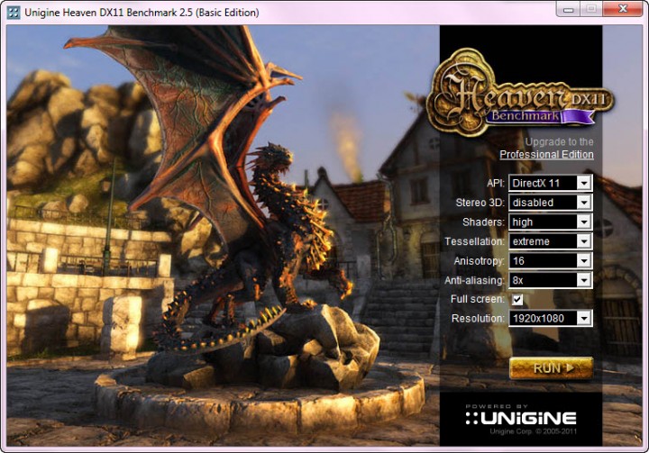Open the Tessellation dropdown showing extreme
The height and width of the screenshot is (453, 649).
tap(551, 241)
